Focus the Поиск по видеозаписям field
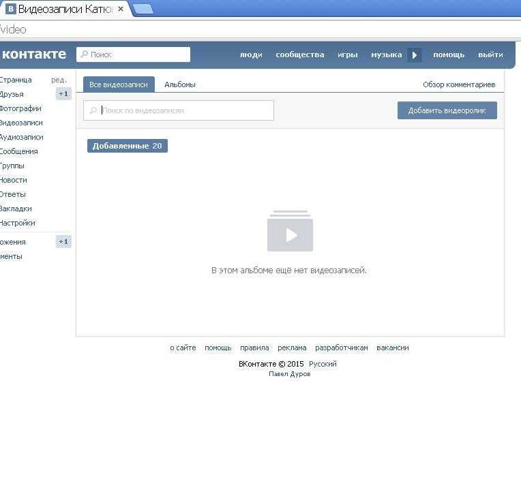The image size is (521, 479). (x=179, y=110)
